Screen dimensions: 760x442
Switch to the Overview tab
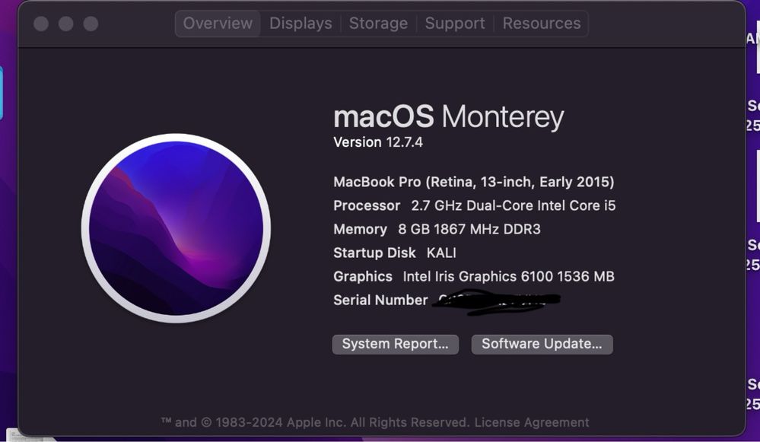coord(218,24)
